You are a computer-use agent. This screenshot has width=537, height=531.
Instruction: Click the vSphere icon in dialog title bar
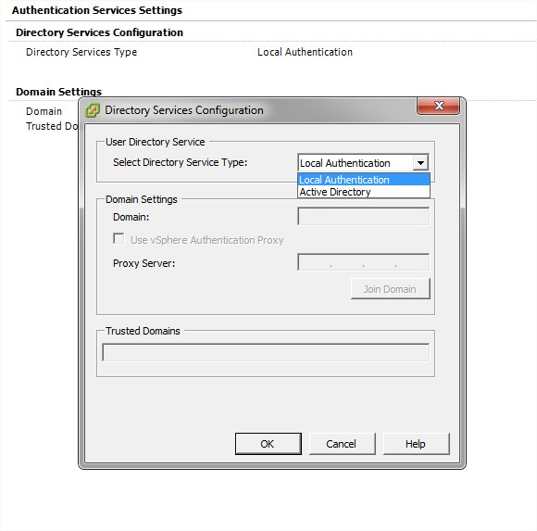pos(93,110)
